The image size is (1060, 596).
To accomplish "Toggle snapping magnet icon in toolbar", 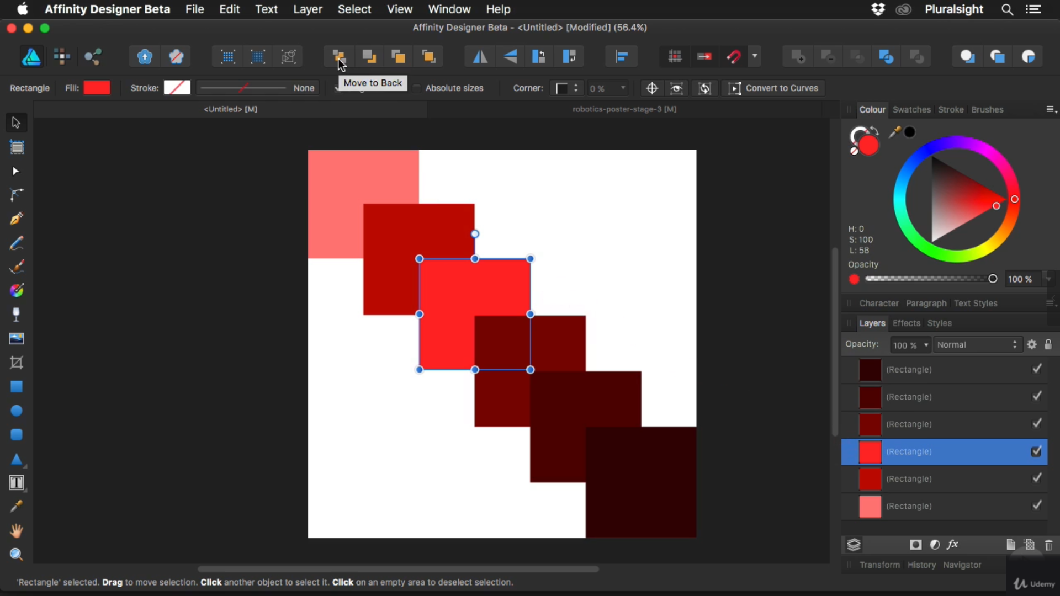I will [x=734, y=56].
